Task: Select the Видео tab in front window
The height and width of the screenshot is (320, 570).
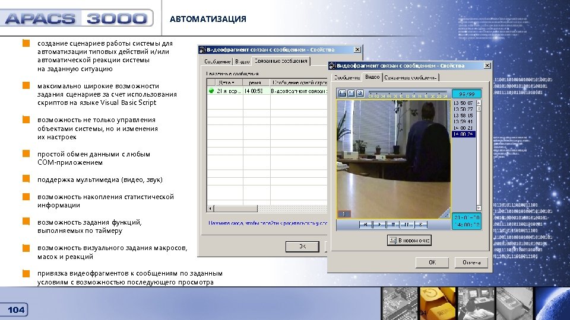Action: click(372, 77)
